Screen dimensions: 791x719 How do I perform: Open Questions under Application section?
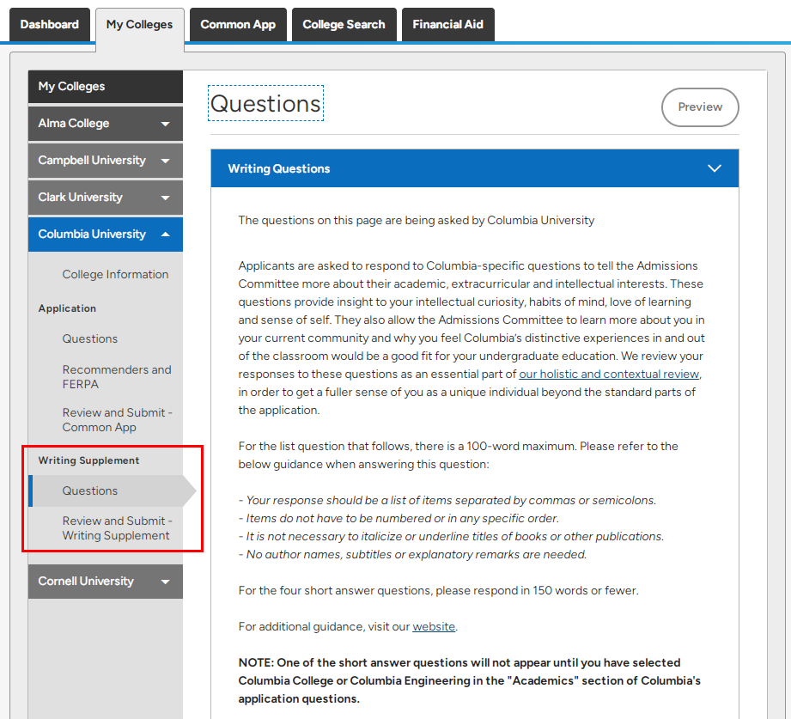click(x=90, y=338)
